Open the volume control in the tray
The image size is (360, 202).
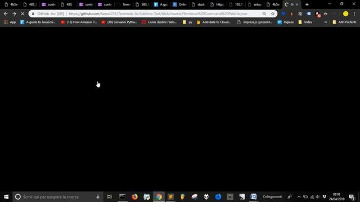(x=318, y=197)
